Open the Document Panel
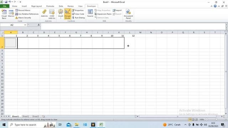 128,14
